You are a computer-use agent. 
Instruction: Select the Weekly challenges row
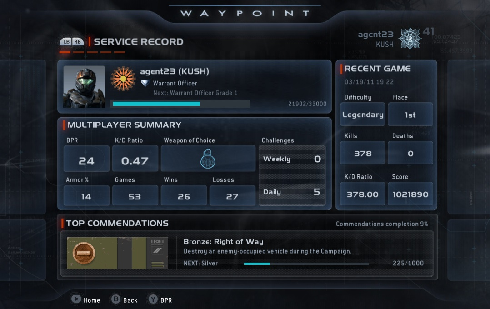(292, 159)
